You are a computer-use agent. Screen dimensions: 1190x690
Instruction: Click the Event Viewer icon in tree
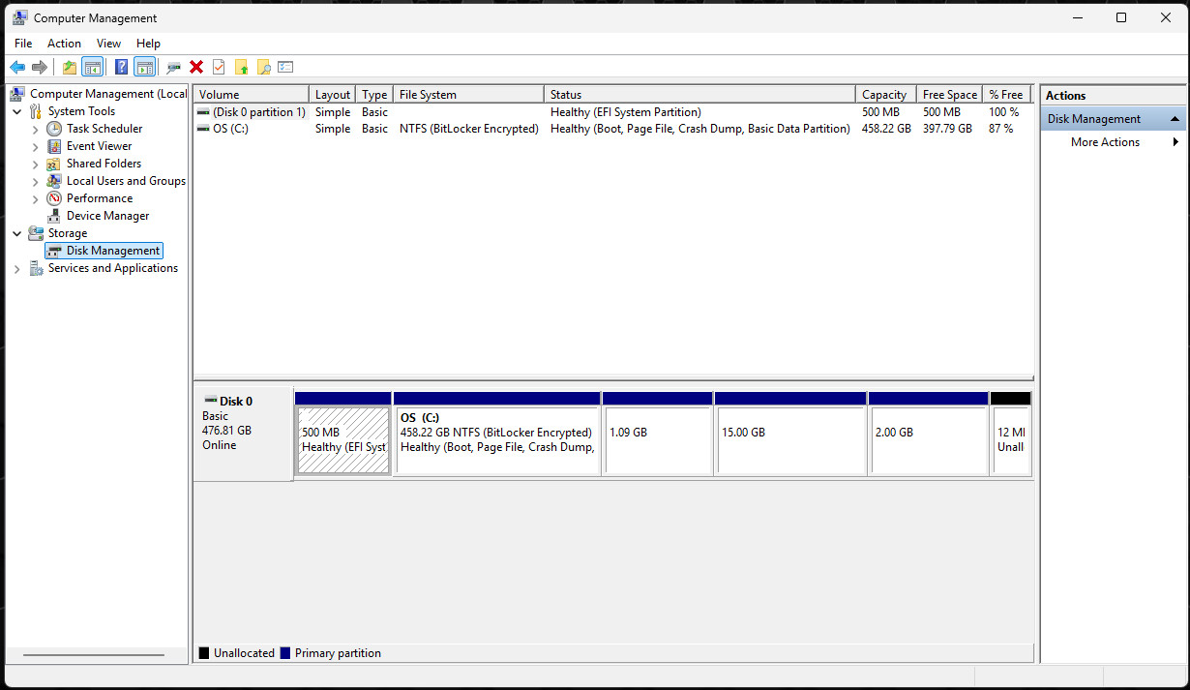pos(54,146)
